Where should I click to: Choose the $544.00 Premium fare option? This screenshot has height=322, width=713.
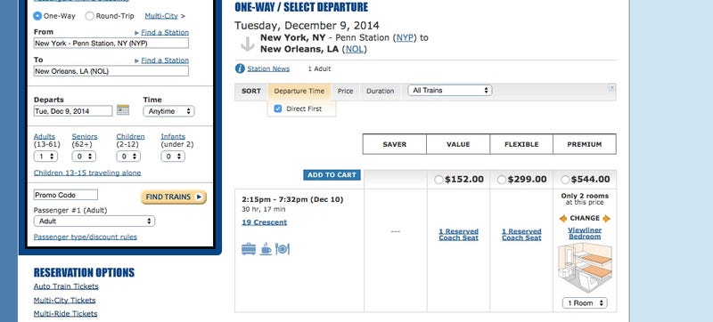[x=565, y=180]
